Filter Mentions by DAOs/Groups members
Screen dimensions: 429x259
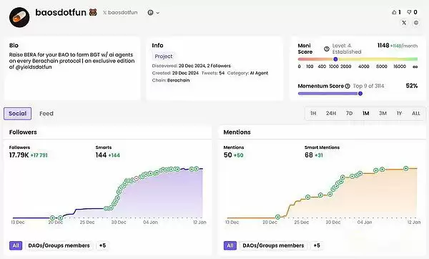point(273,245)
